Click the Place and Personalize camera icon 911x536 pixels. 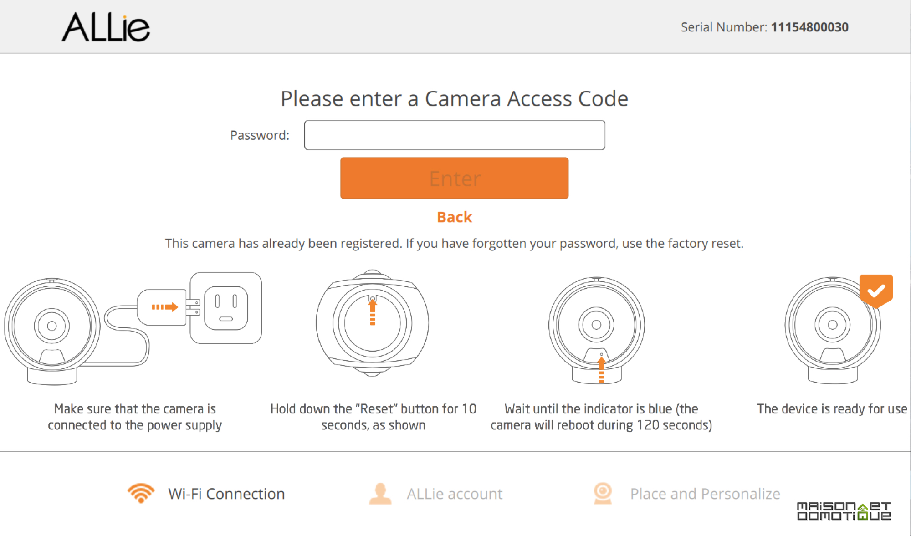[603, 494]
